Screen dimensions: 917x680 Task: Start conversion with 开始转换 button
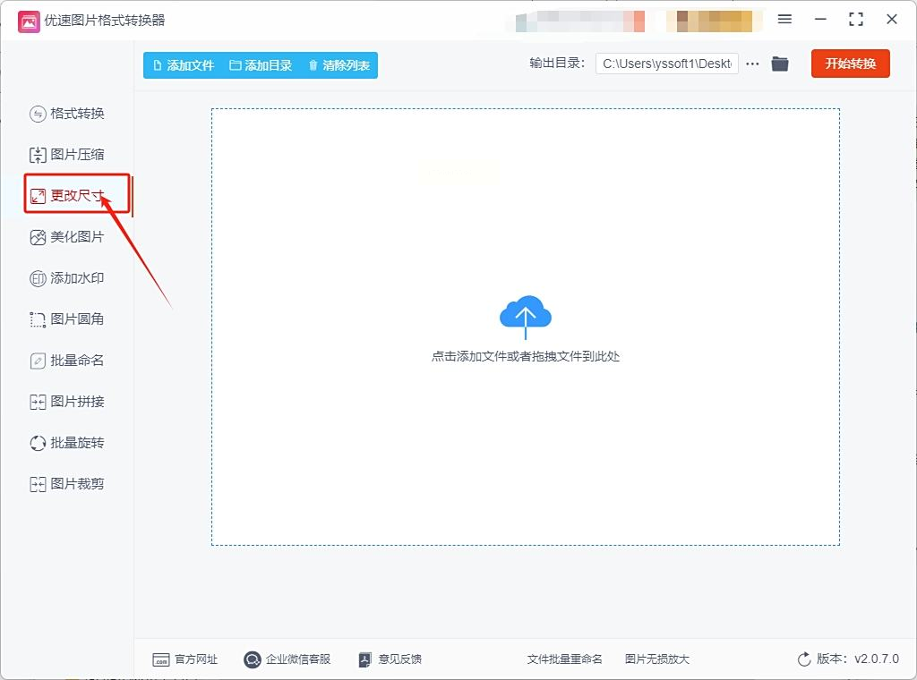point(851,64)
